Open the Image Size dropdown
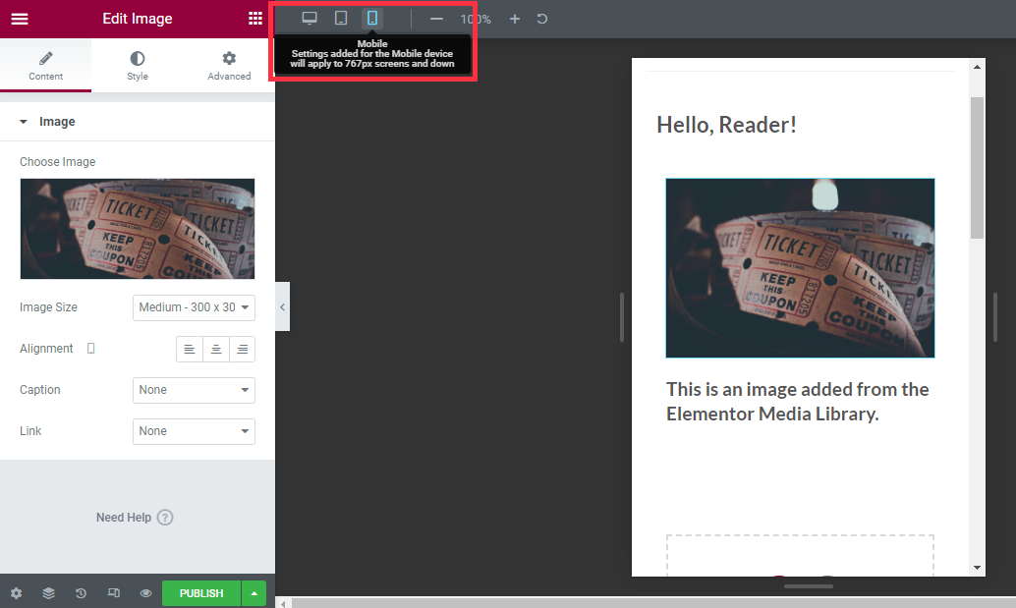The image size is (1016, 608). (x=194, y=307)
